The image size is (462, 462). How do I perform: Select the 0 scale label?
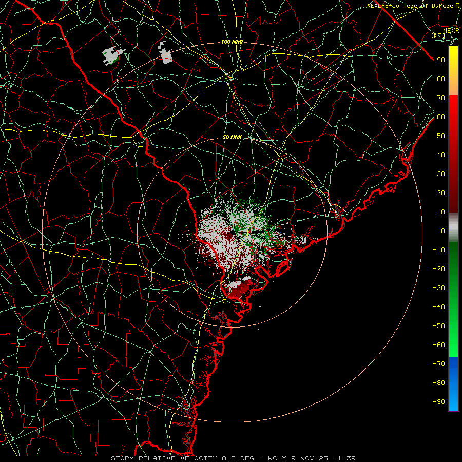point(443,231)
